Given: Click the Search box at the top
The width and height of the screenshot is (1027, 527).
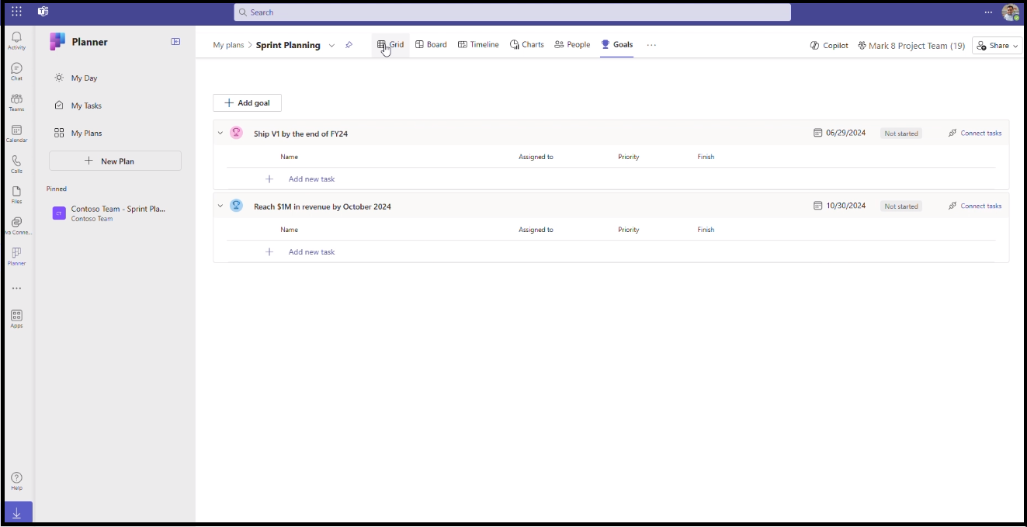Looking at the screenshot, I should 512,12.
